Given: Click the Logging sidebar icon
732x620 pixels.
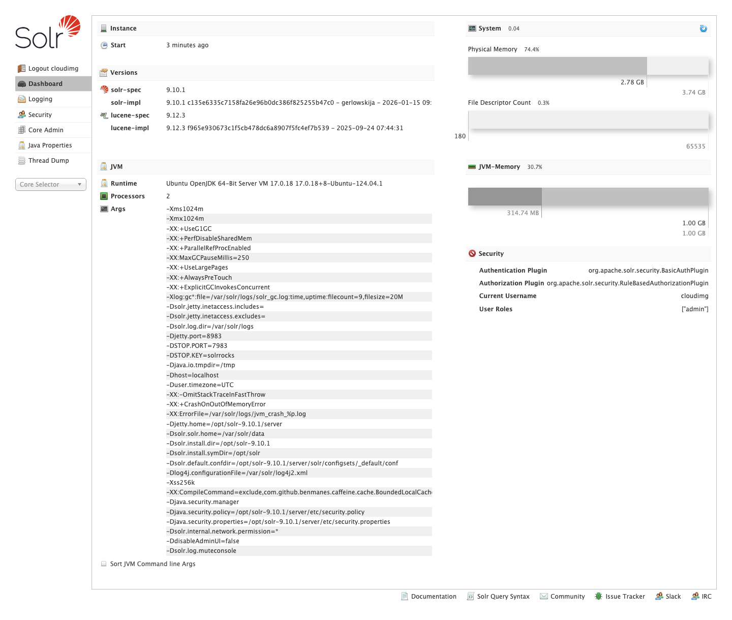Looking at the screenshot, I should 21,99.
